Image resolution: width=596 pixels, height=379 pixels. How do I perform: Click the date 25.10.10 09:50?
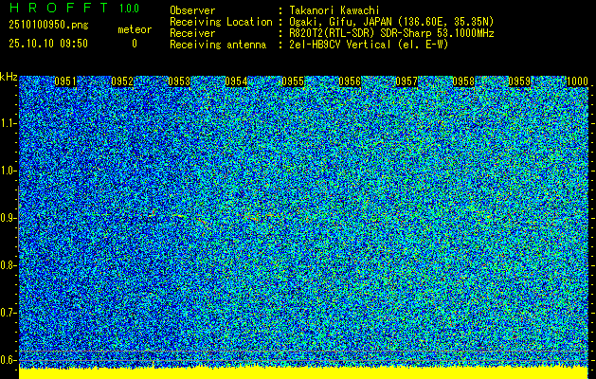pos(48,44)
